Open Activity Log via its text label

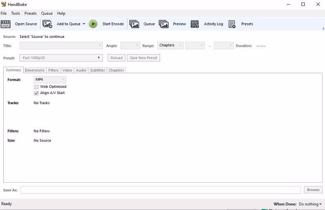pyautogui.click(x=214, y=24)
